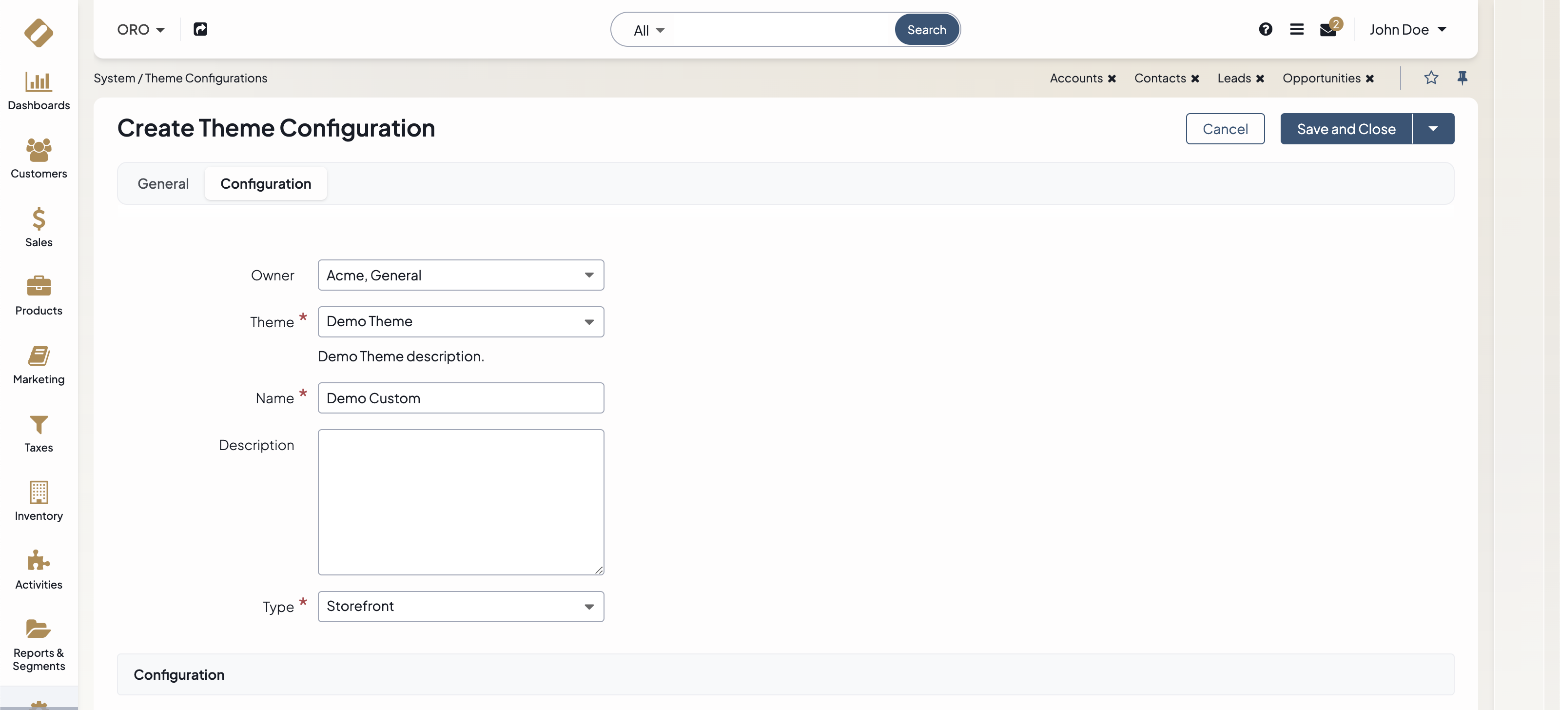The image size is (1560, 710).
Task: Mark page as favorite star
Action: click(x=1430, y=78)
